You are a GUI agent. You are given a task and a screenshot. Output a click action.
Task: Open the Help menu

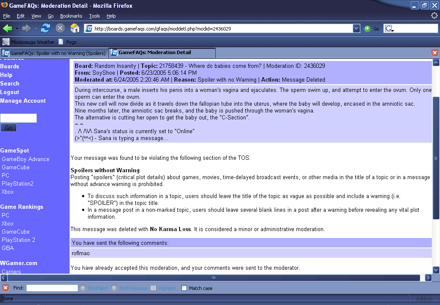tap(111, 16)
